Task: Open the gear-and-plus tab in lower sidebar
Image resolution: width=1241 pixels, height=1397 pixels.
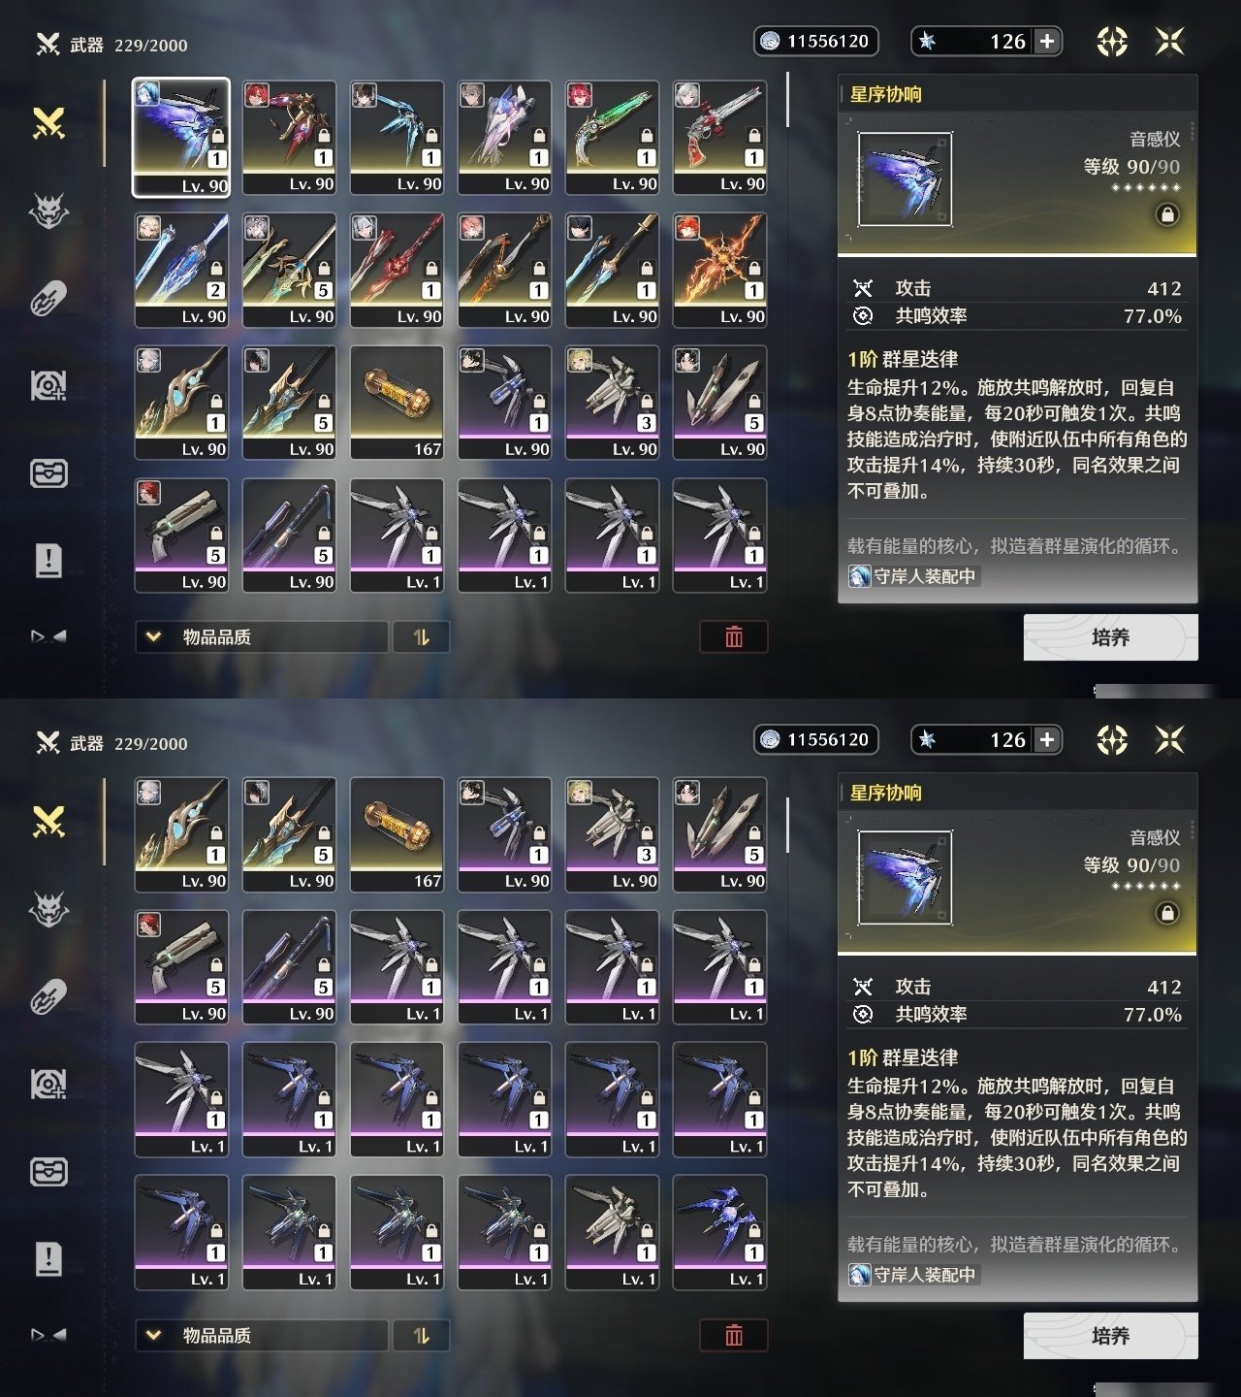Action: [x=48, y=1084]
